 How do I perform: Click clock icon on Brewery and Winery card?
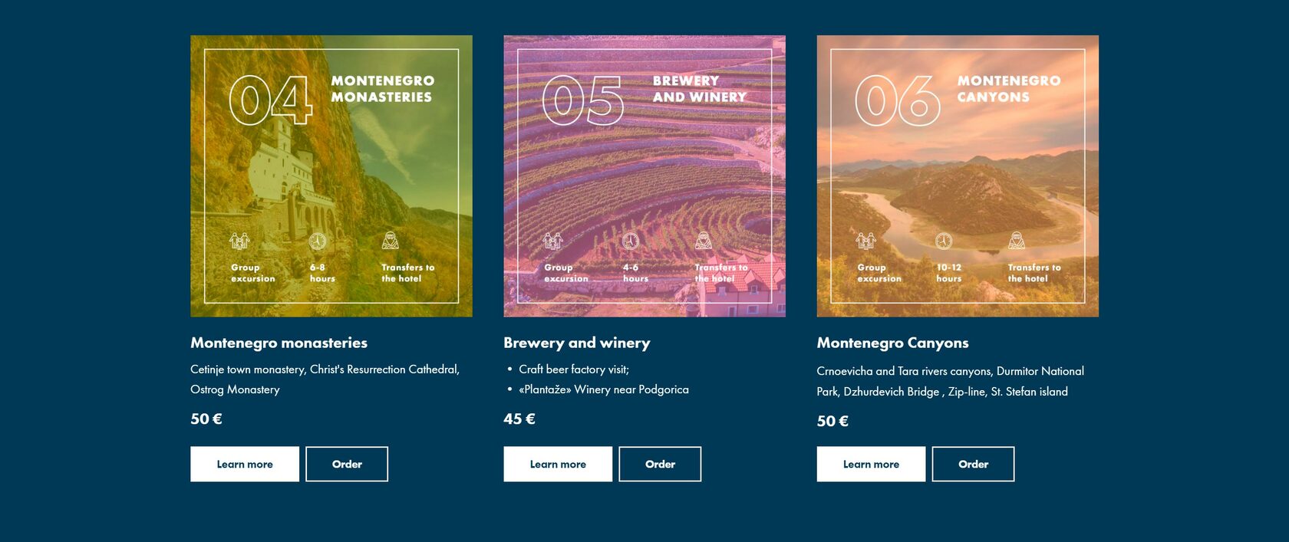(631, 241)
